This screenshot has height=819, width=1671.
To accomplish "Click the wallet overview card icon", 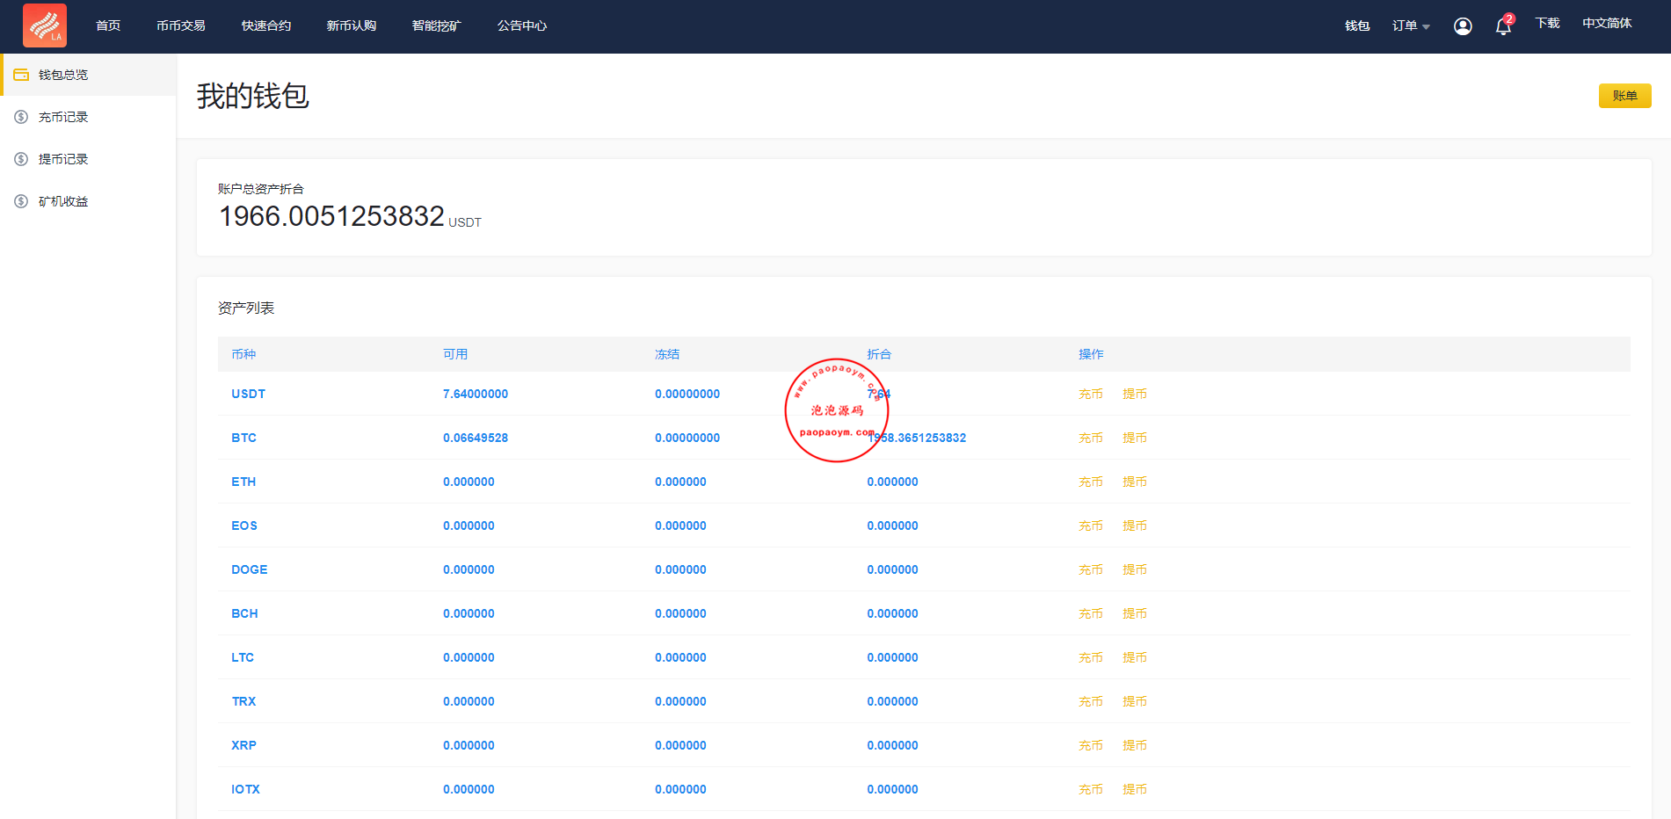I will point(21,75).
